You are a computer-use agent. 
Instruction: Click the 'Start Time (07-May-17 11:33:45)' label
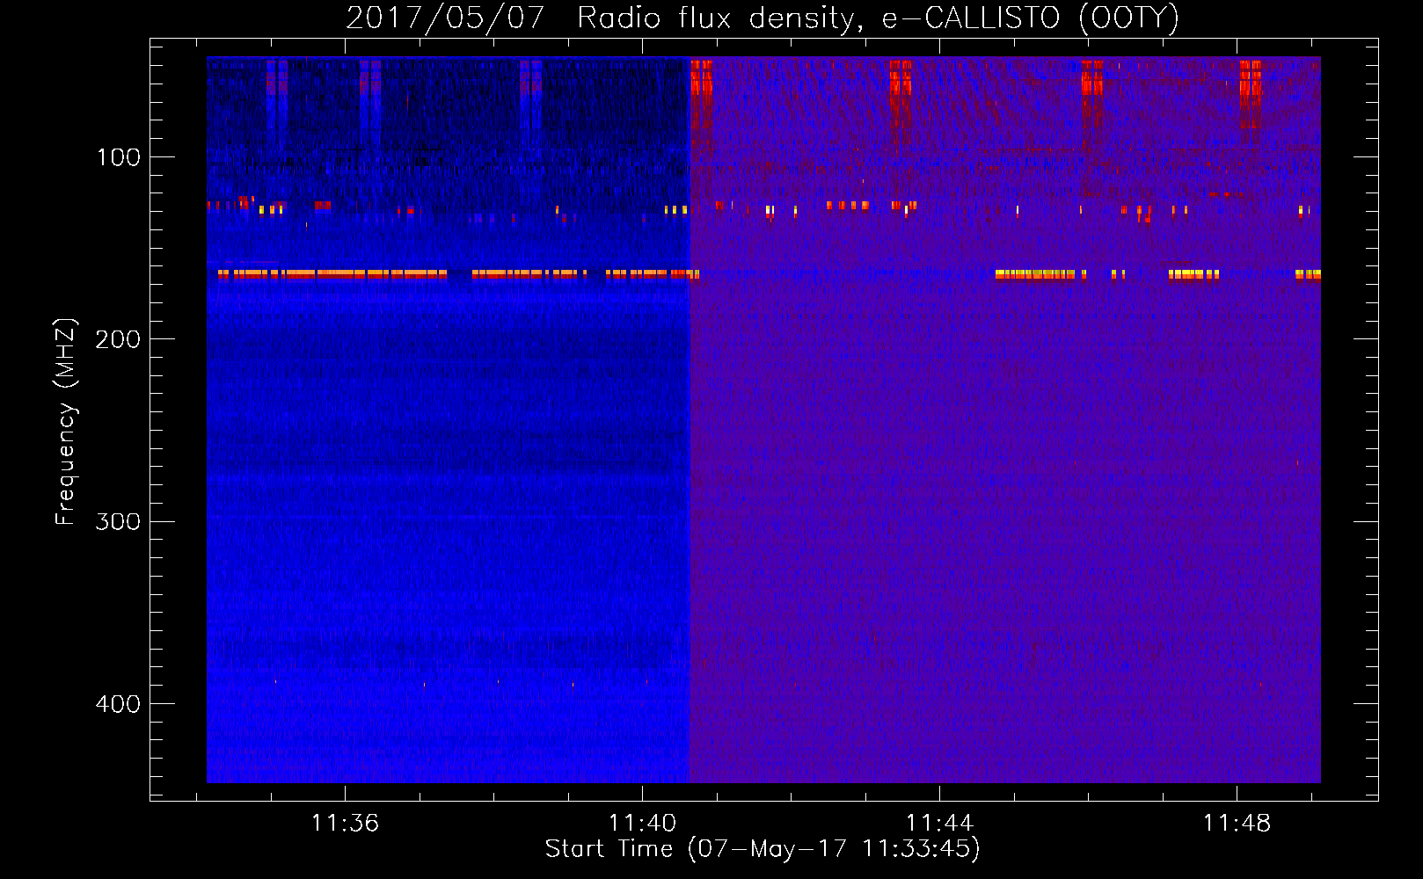pos(763,849)
